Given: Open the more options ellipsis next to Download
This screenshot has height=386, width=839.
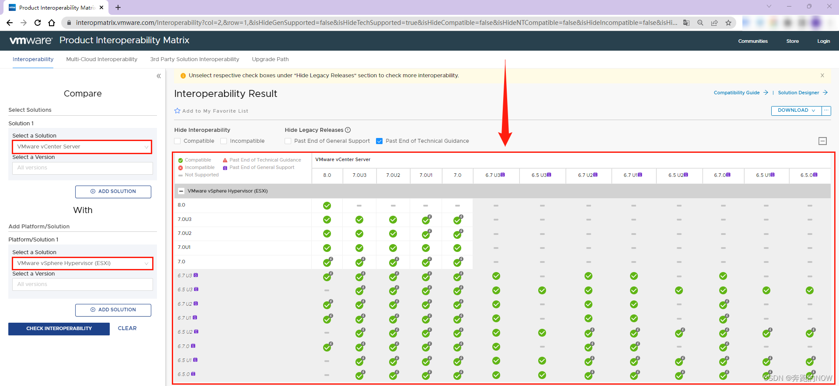Looking at the screenshot, I should 826,110.
